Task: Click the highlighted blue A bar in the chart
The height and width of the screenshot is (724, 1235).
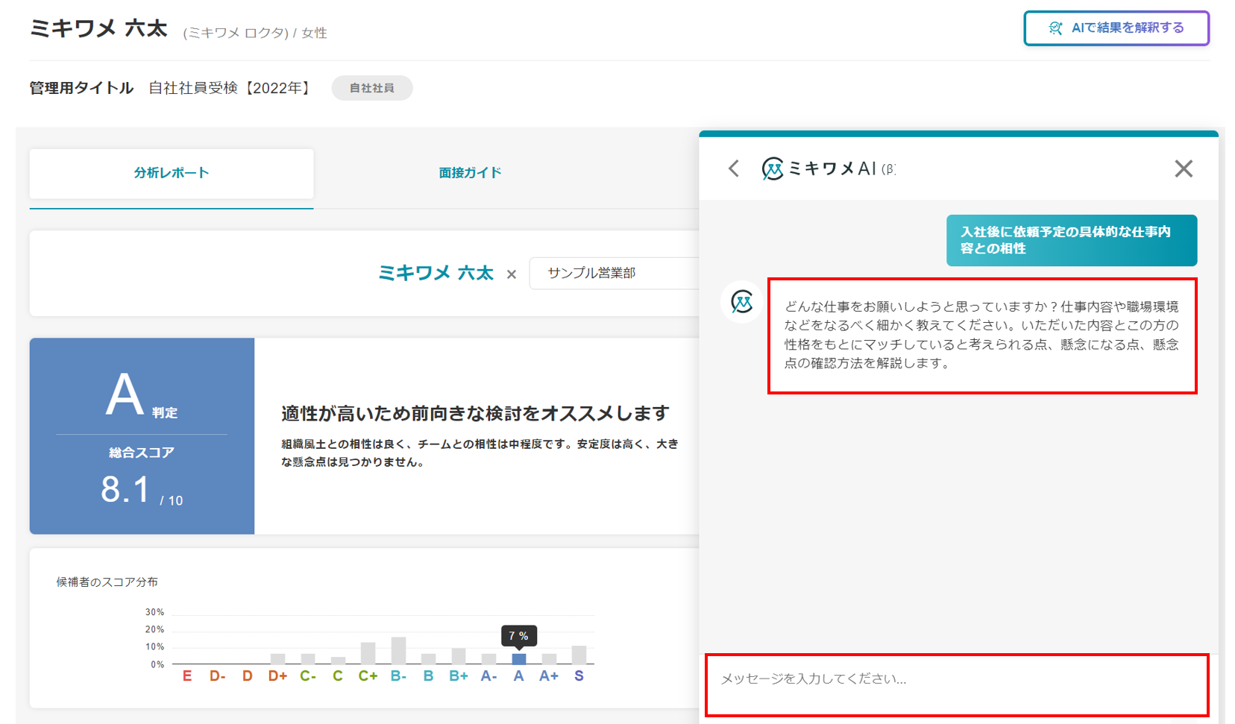Action: pyautogui.click(x=518, y=658)
